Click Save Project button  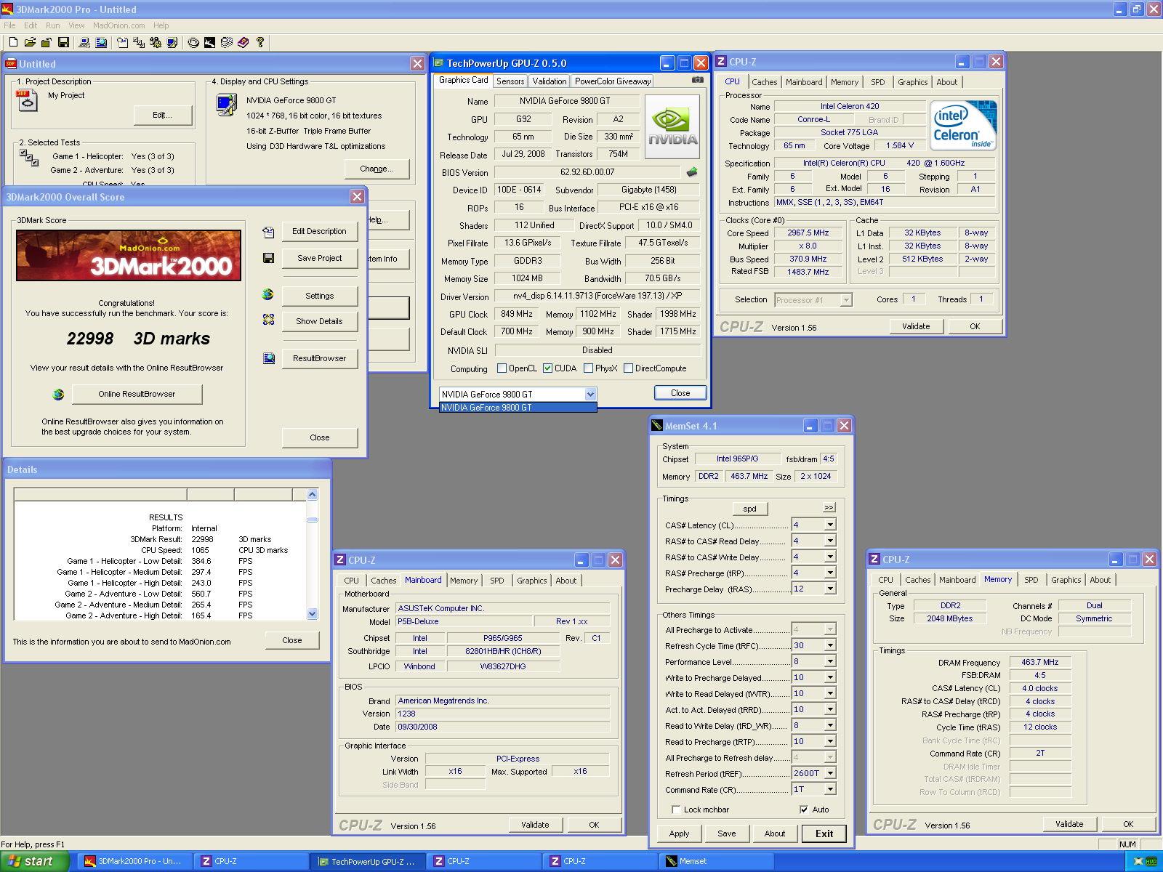(319, 258)
